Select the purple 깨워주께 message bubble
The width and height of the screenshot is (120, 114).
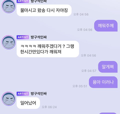[106, 26]
